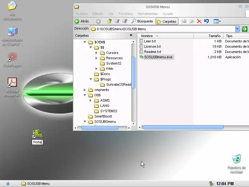This screenshot has width=249, height=187.
Task: Open the Ayuda menu
Action: [x=167, y=14]
